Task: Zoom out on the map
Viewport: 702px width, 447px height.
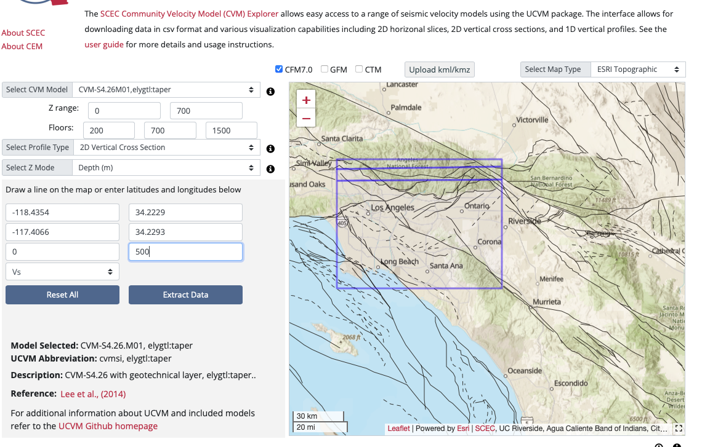Action: (x=306, y=117)
